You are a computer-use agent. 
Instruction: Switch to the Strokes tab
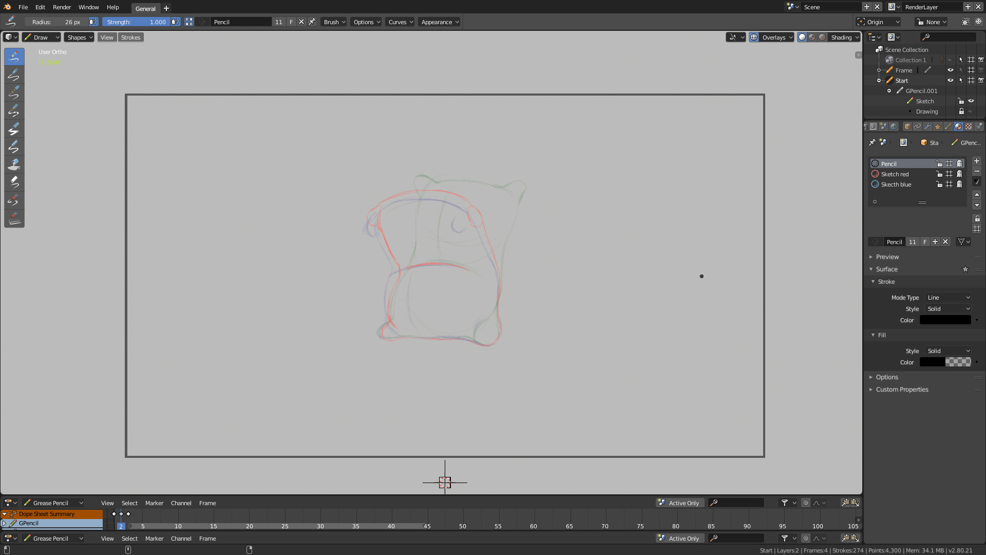tap(131, 38)
